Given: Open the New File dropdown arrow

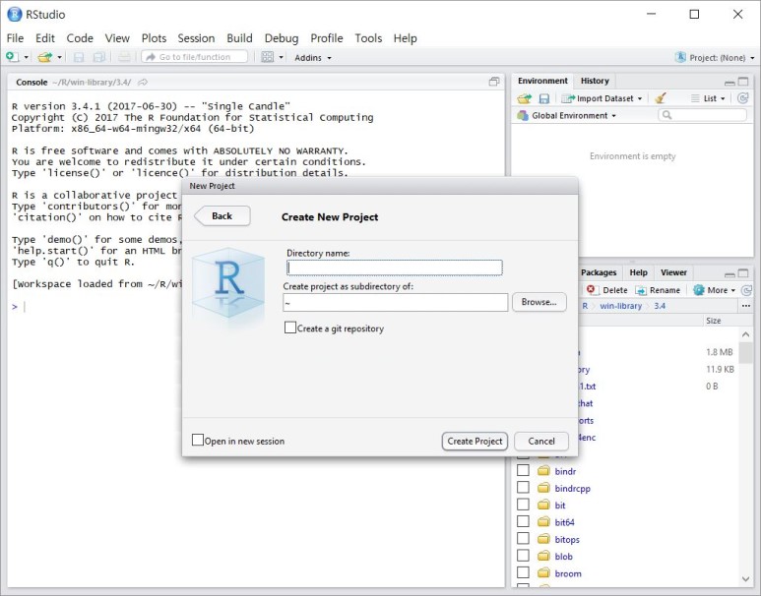Looking at the screenshot, I should 27,58.
